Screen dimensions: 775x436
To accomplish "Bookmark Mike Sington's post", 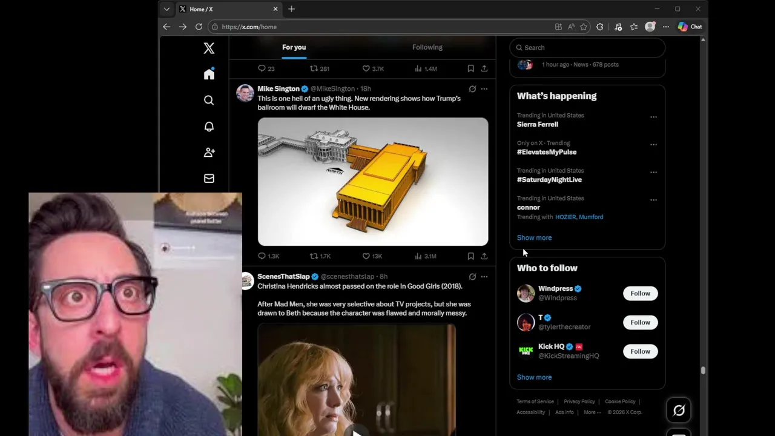I will (470, 256).
